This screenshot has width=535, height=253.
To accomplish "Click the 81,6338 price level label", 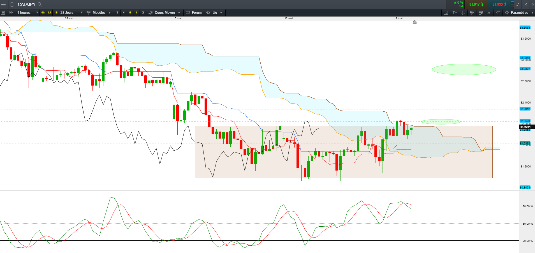I will coord(525,143).
